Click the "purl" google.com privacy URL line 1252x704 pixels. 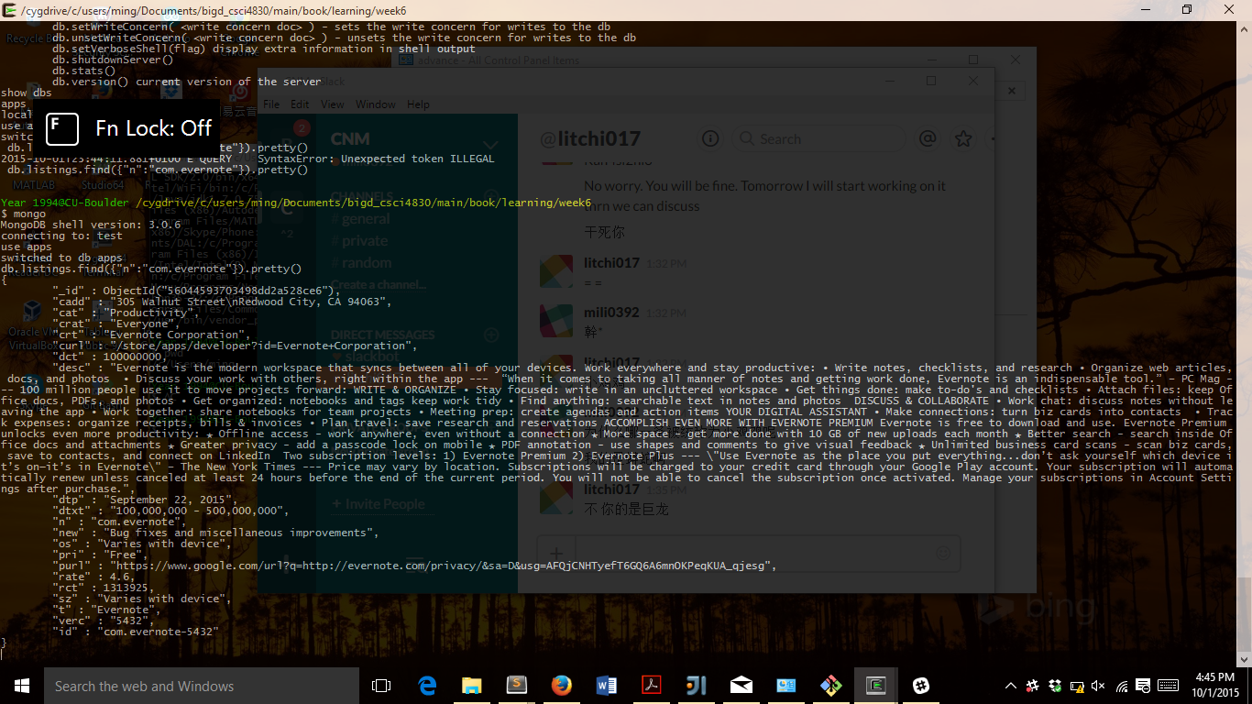click(414, 566)
